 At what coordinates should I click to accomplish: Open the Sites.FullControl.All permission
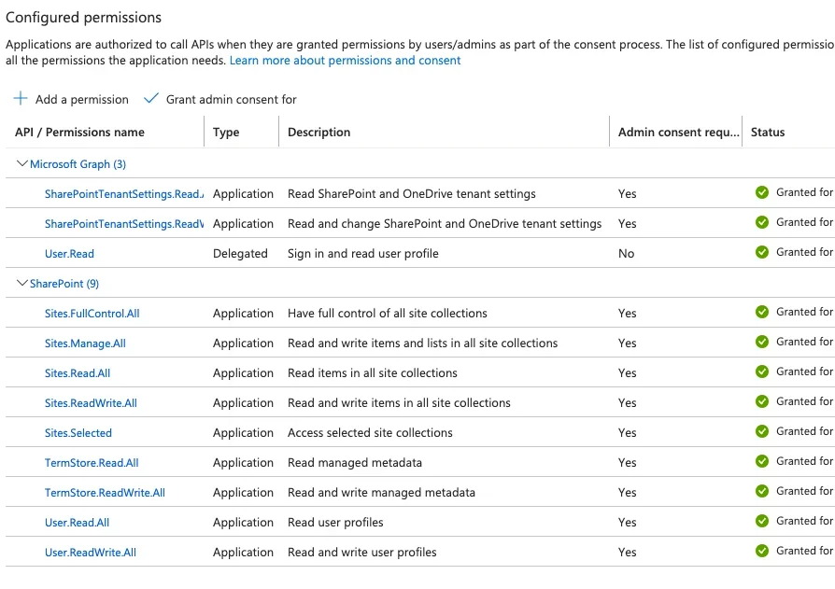pos(92,314)
